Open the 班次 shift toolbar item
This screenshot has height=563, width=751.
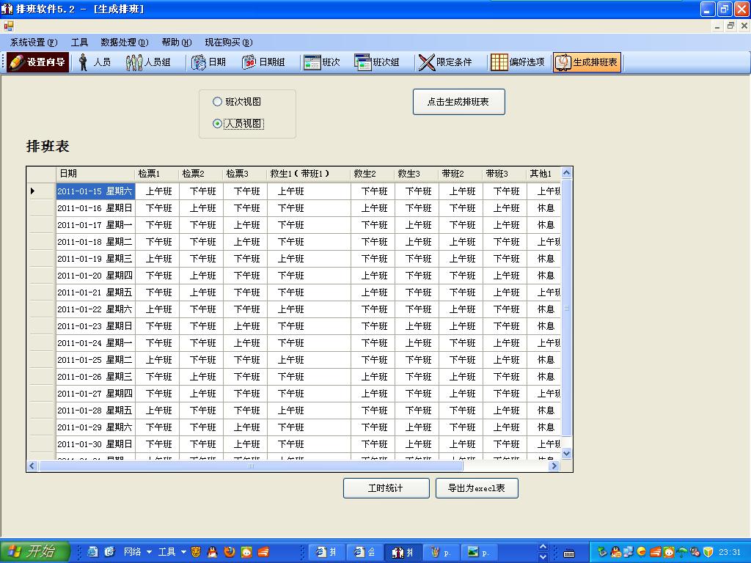(x=322, y=62)
